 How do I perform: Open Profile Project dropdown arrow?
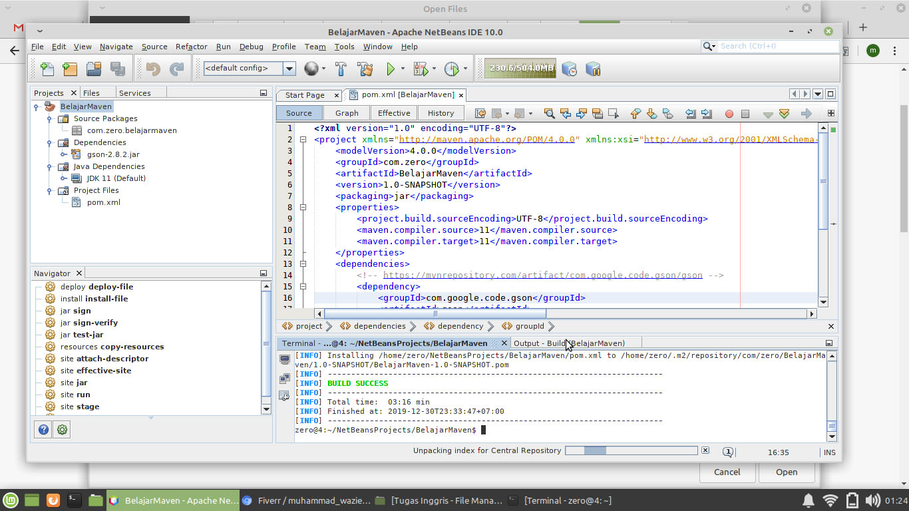tap(465, 69)
